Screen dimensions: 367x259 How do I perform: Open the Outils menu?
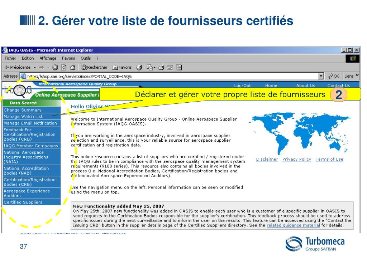pyautogui.click(x=85, y=58)
